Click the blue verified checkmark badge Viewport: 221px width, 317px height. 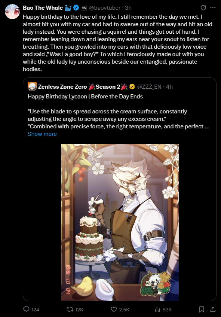pyautogui.click(x=76, y=8)
